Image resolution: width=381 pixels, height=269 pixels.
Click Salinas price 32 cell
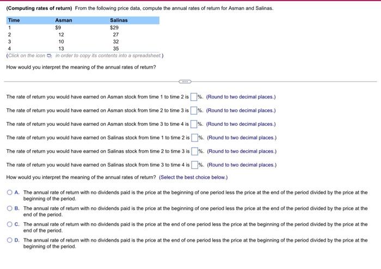point(116,42)
